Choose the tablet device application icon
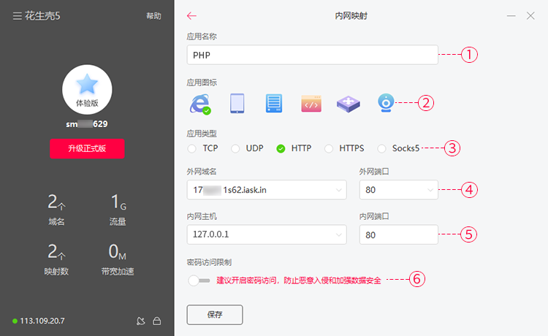This screenshot has width=548, height=336. tap(237, 104)
